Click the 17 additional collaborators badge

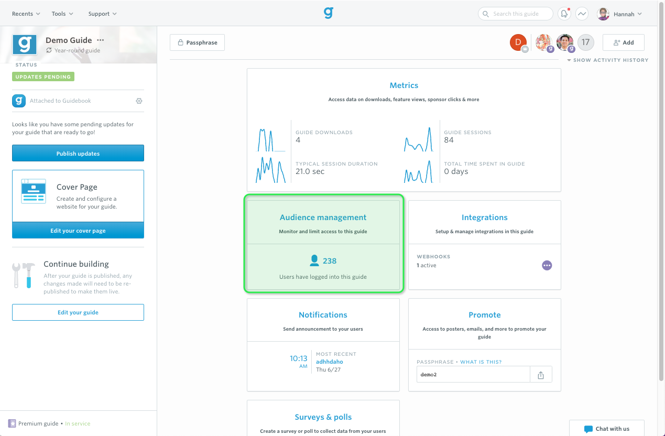pos(586,42)
